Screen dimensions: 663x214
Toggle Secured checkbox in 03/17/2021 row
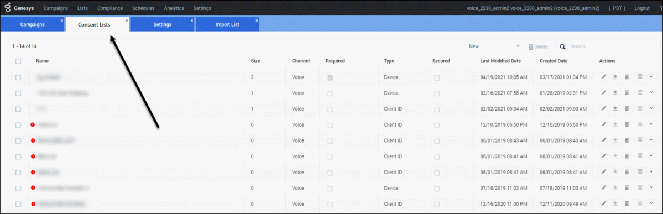click(437, 78)
